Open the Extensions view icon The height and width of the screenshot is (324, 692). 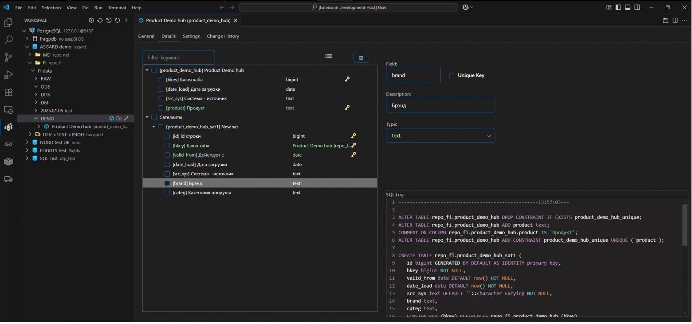point(8,92)
